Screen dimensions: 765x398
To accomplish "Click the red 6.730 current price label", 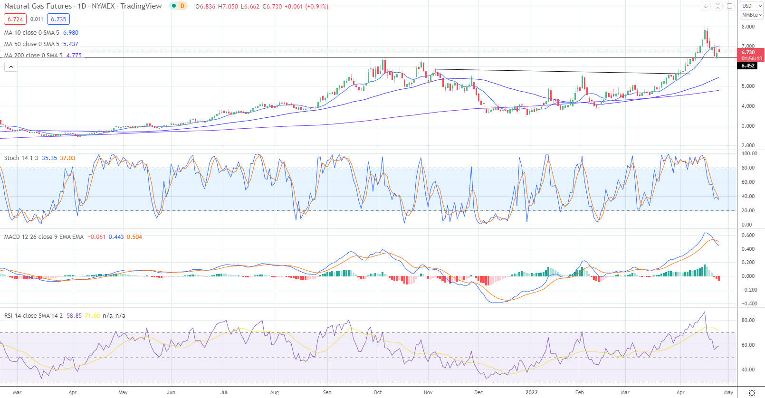I will click(x=751, y=55).
